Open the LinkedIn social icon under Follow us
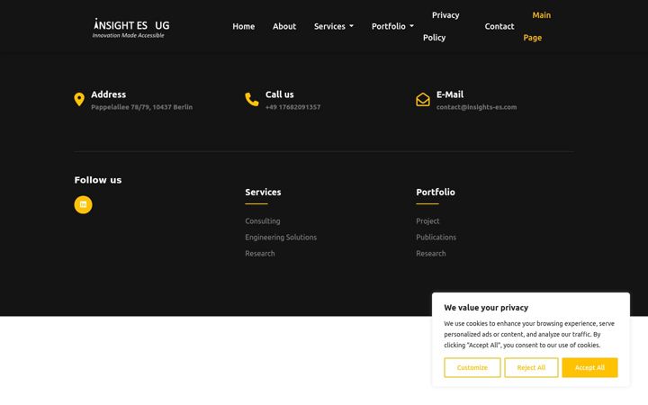This screenshot has width=648, height=405. [83, 204]
